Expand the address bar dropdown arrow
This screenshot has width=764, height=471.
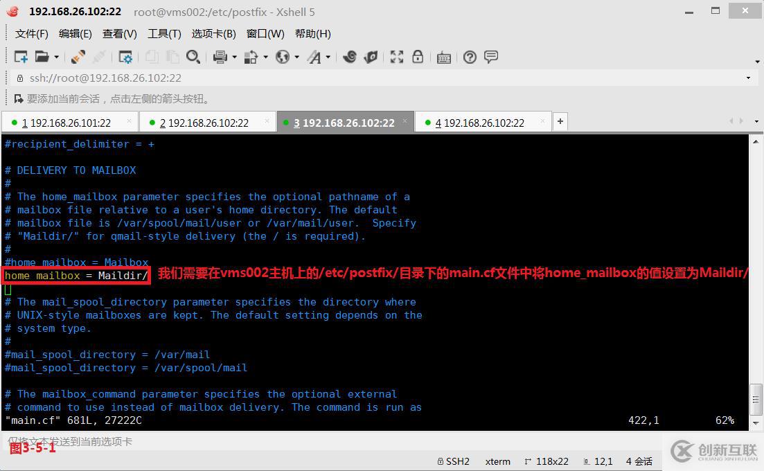click(748, 78)
